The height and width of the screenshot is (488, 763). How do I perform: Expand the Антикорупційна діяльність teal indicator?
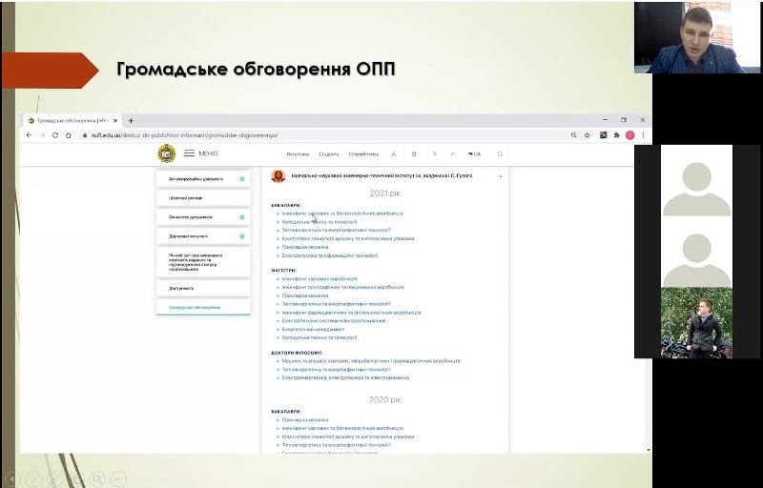[242, 179]
